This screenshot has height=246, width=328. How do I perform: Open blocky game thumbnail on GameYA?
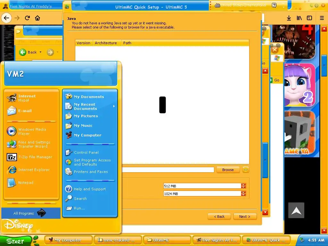299,133
